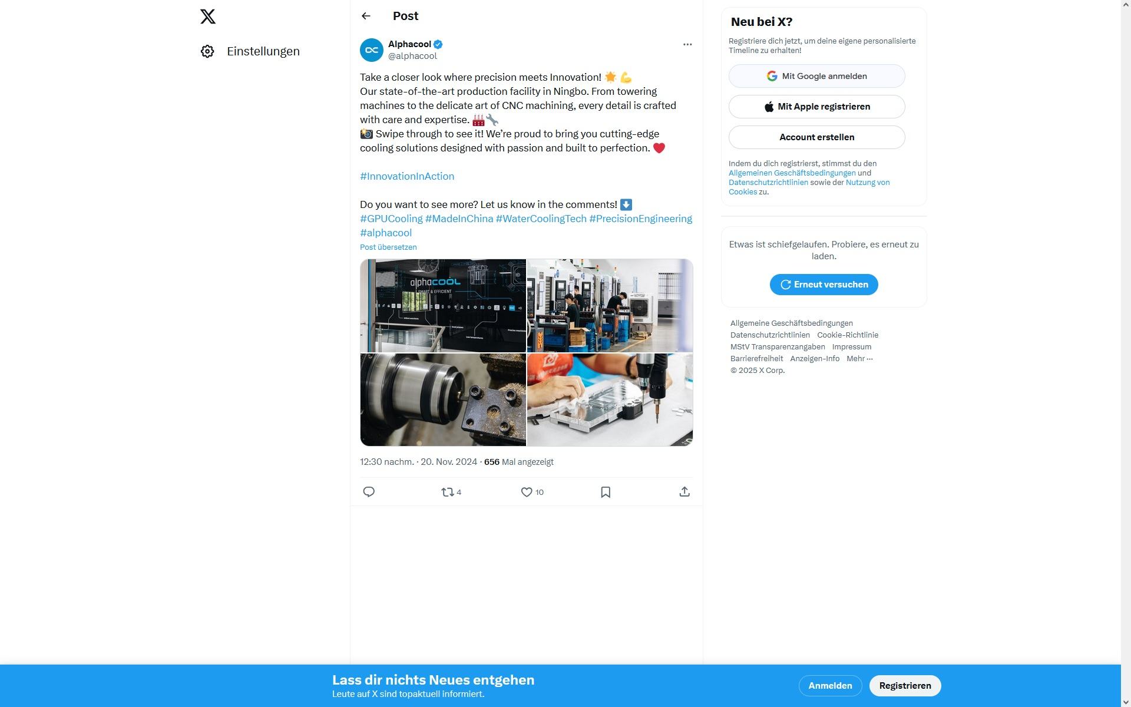Repost using the retweet icon
The height and width of the screenshot is (707, 1131).
(x=448, y=492)
